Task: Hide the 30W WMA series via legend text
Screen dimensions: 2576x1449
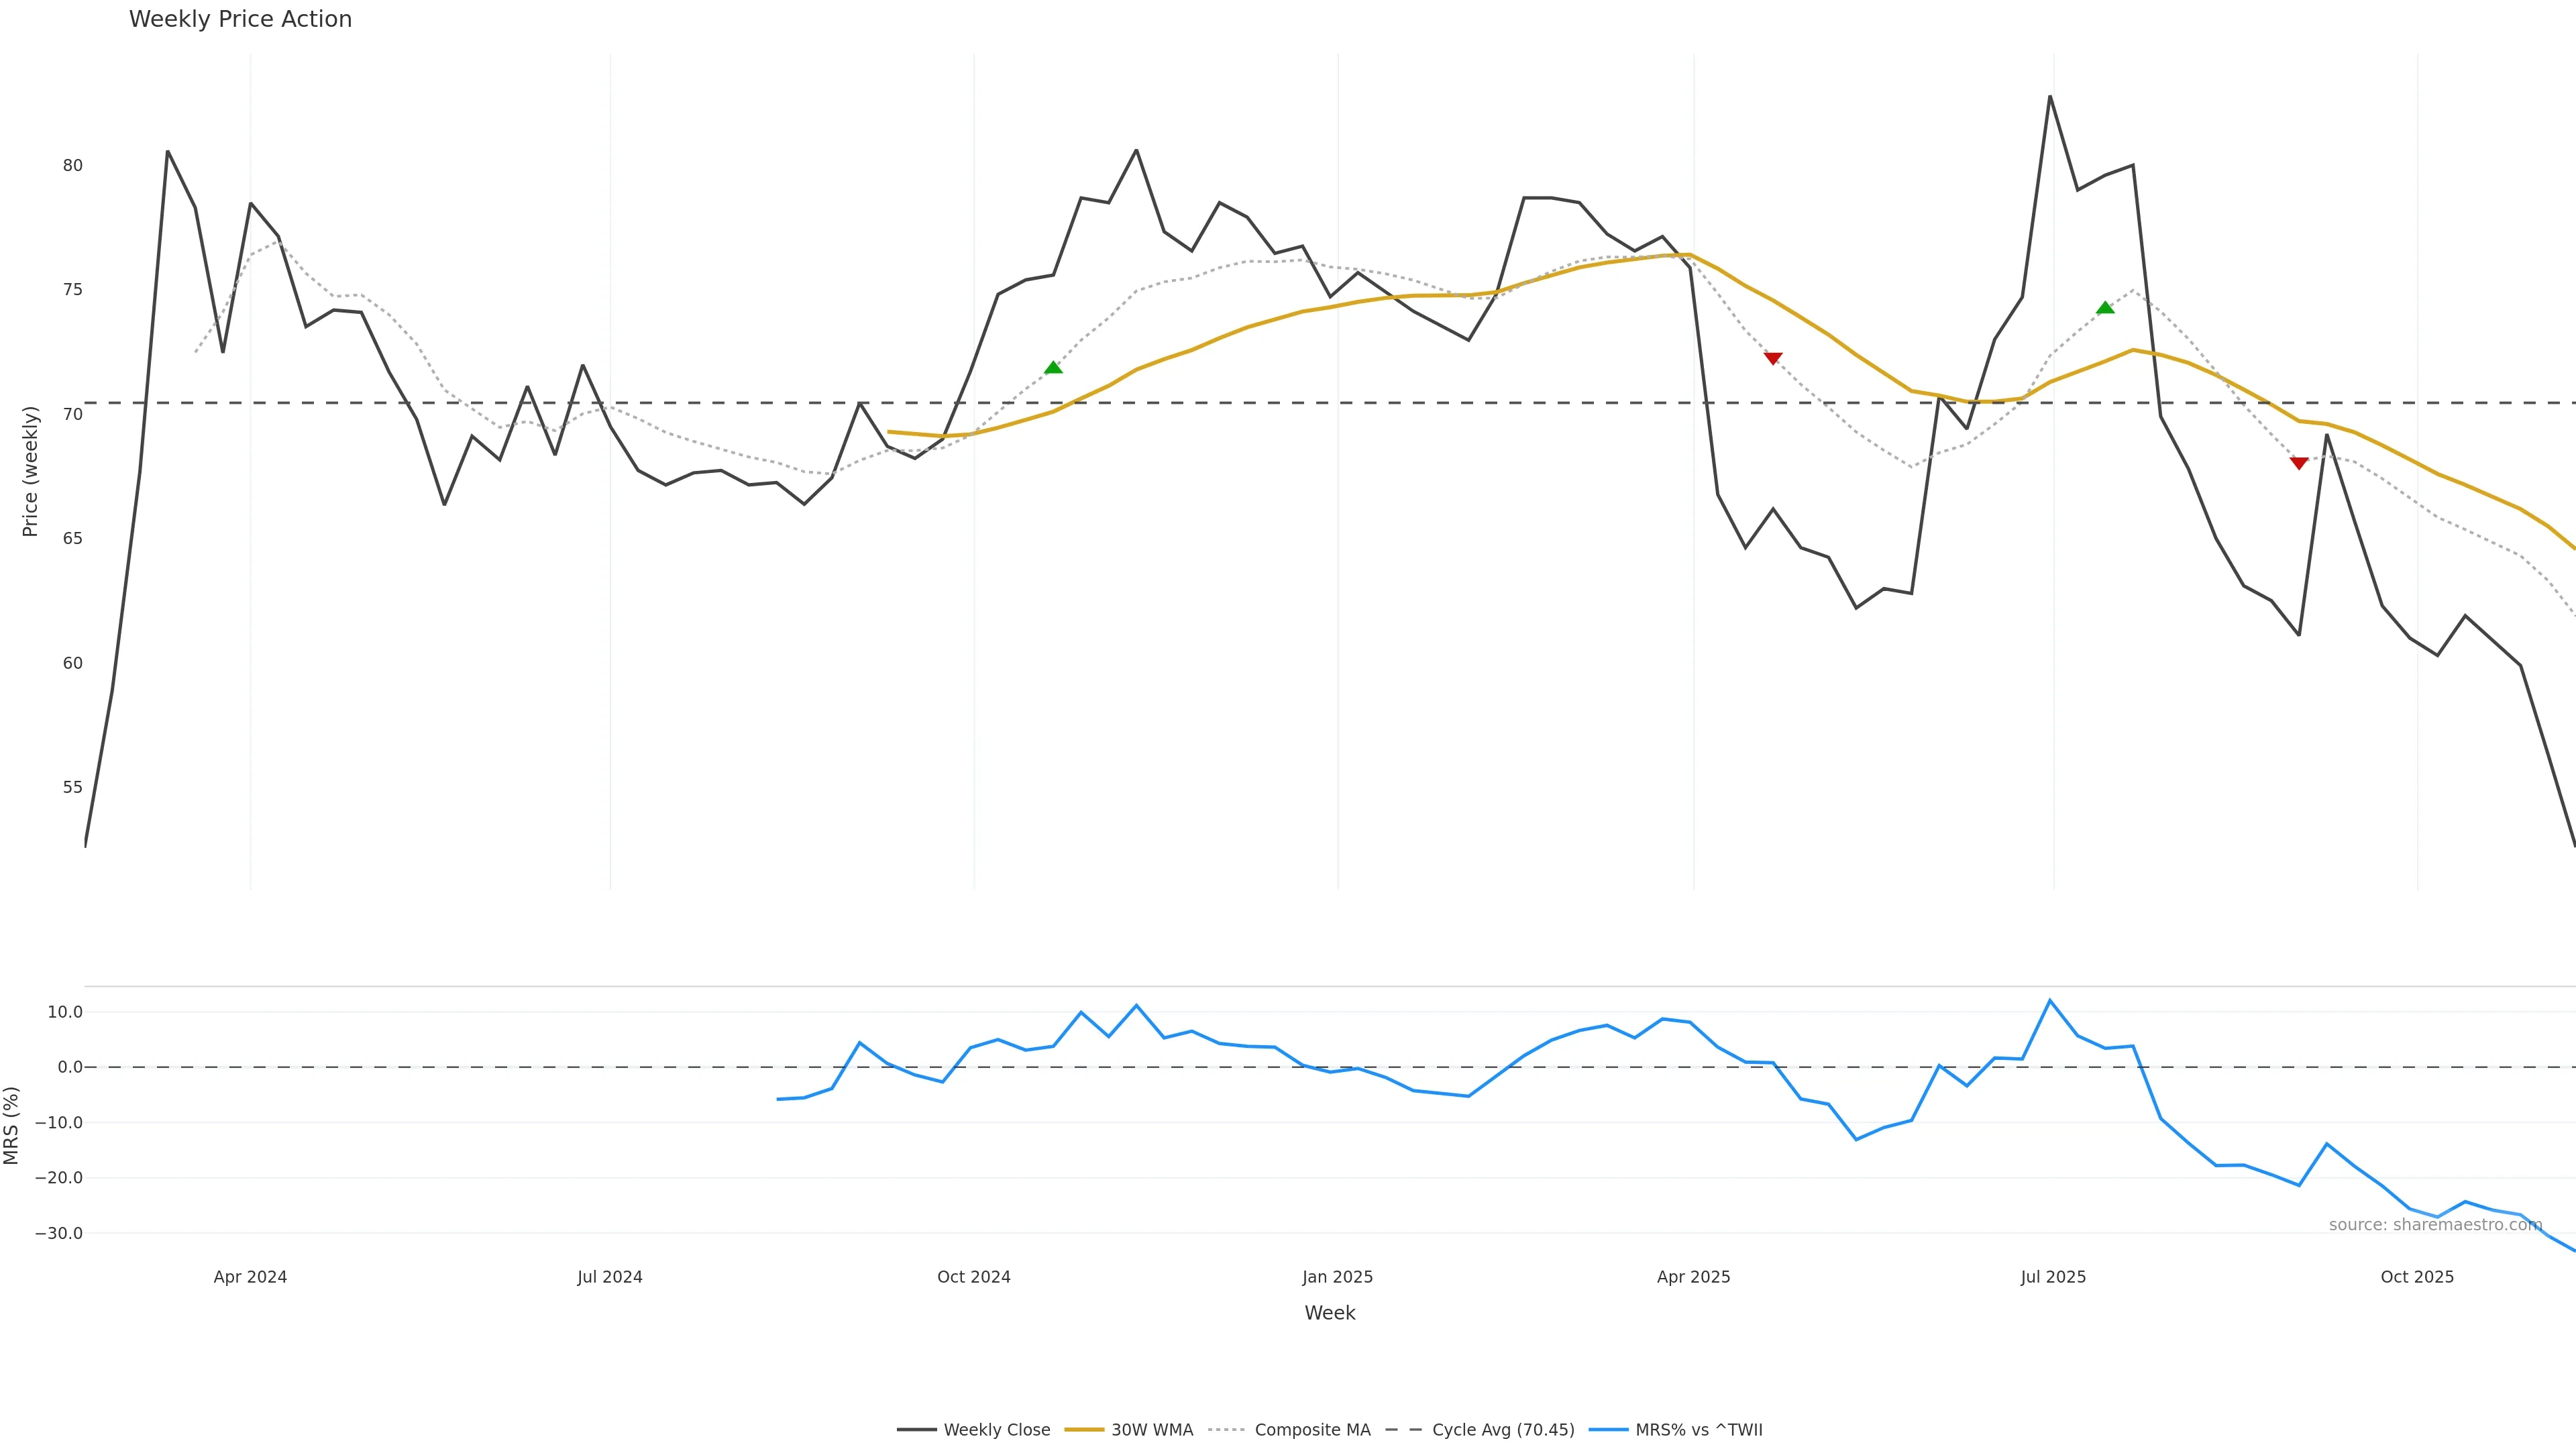Action: click(1152, 1430)
